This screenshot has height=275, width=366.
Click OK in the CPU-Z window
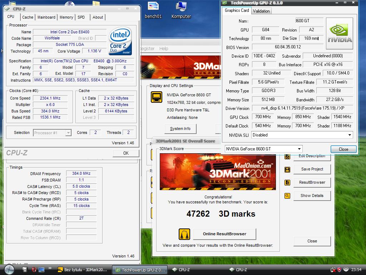(126, 153)
